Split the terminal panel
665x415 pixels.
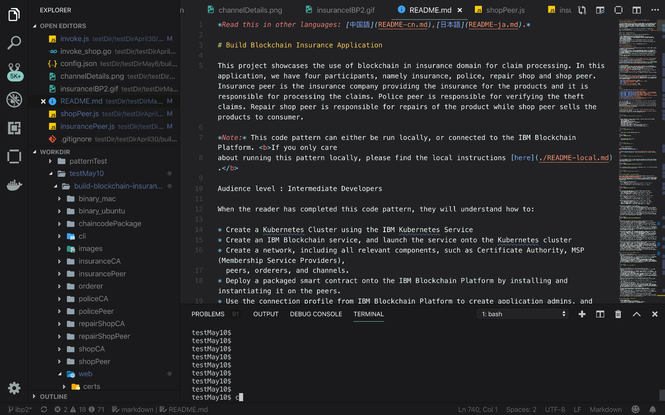600,314
